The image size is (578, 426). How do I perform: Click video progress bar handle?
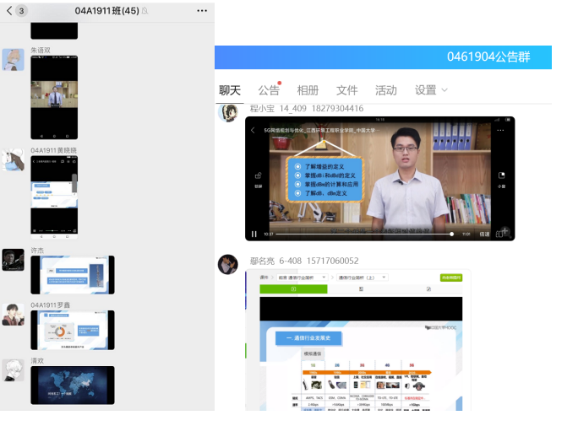tap(451, 234)
